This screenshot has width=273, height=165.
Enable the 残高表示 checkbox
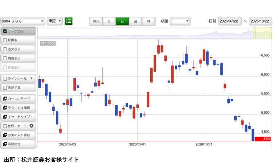click(5, 58)
